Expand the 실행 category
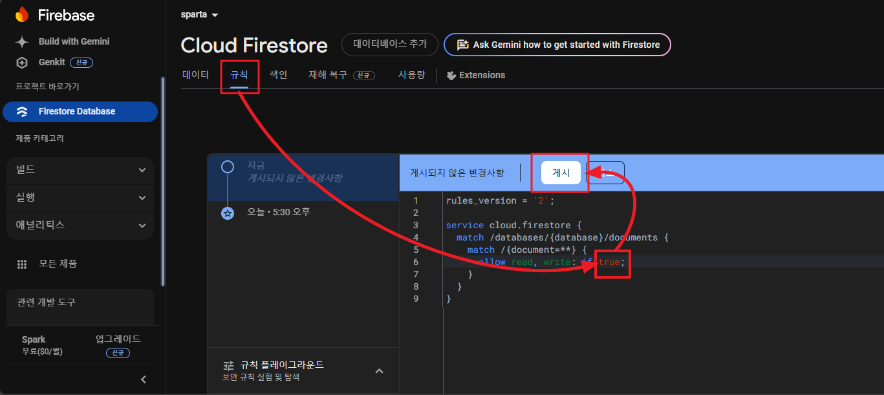 [x=80, y=197]
